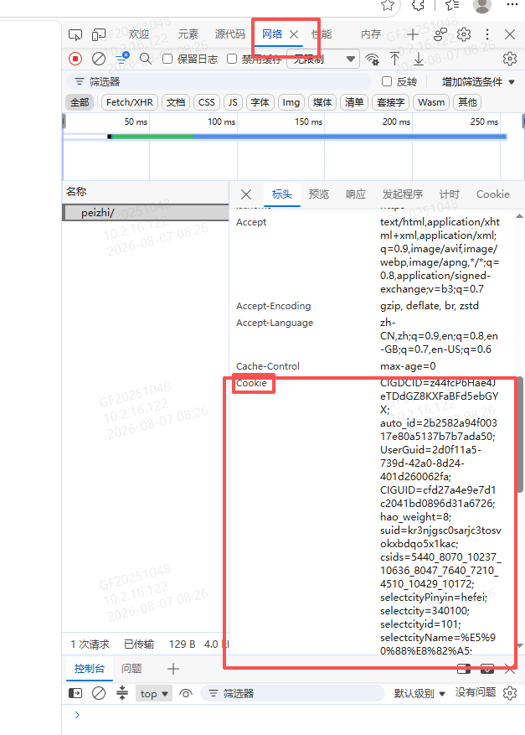525x735 pixels.
Task: Enable 禁用缓存 checkbox
Action: tap(232, 59)
